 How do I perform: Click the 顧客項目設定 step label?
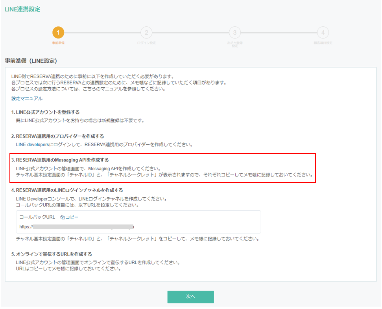tap(323, 42)
